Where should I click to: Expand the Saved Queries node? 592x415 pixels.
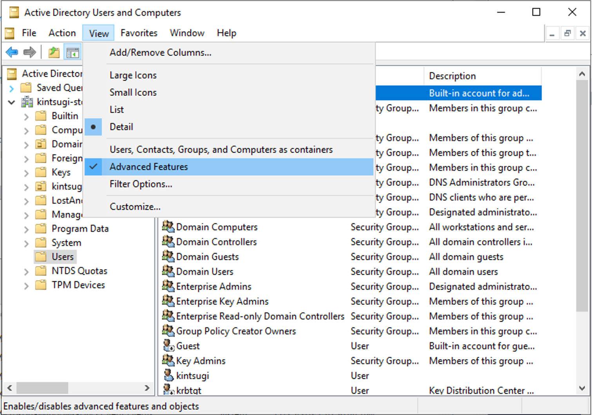[11, 88]
